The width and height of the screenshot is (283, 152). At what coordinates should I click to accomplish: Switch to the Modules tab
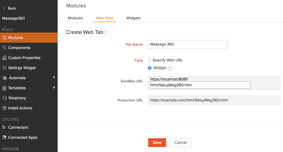[x=75, y=18]
